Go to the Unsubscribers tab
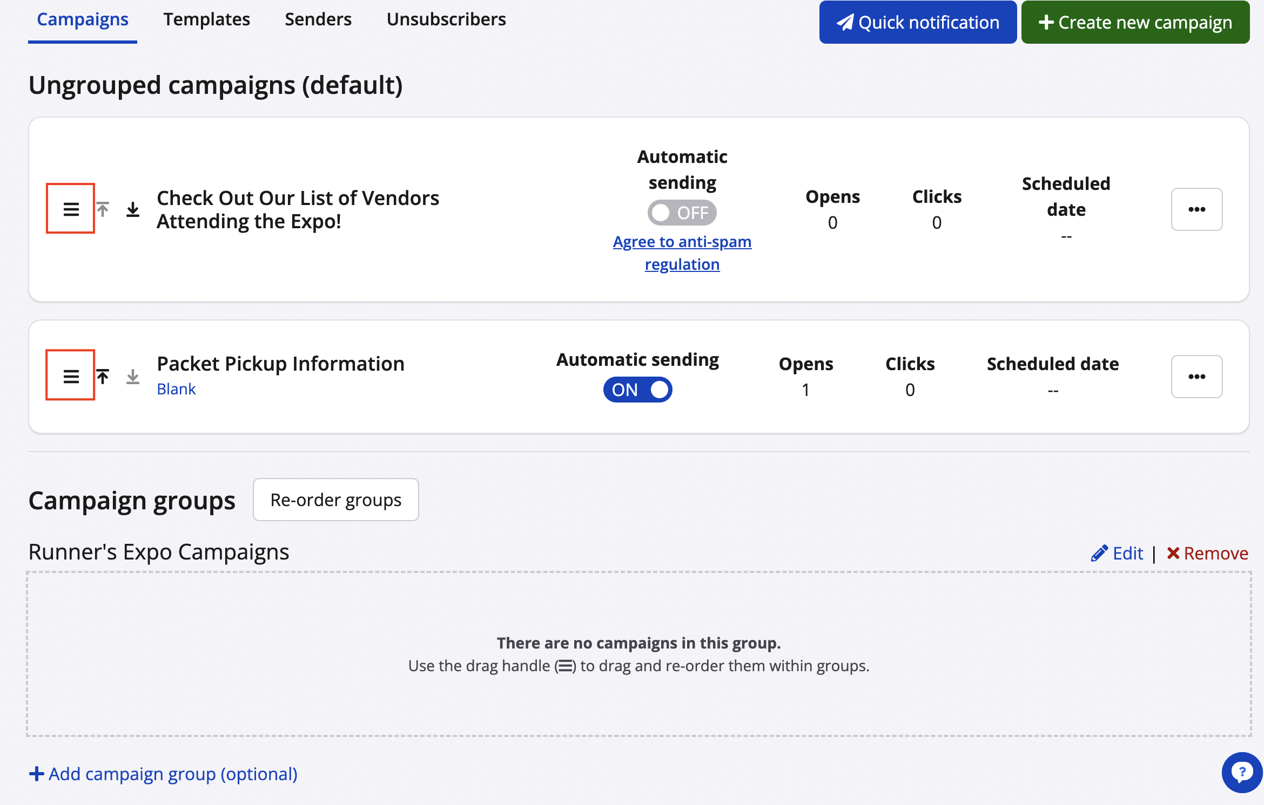 tap(446, 19)
